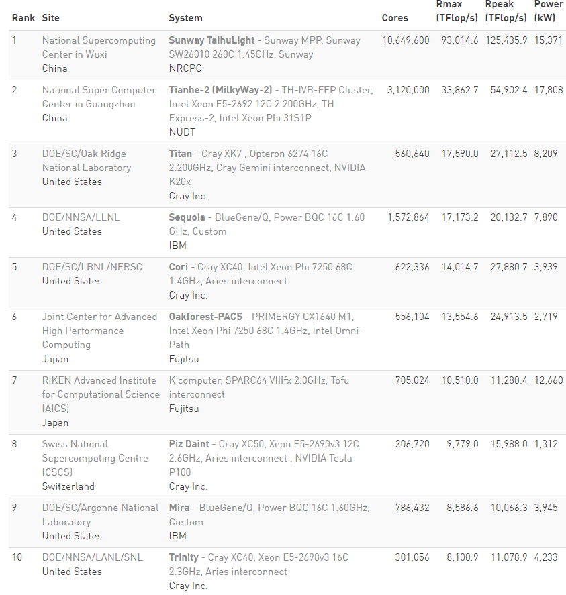Image resolution: width=566 pixels, height=595 pixels.
Task: Open the DOE/NNSA/LANL/SNL site link
Action: tap(92, 557)
